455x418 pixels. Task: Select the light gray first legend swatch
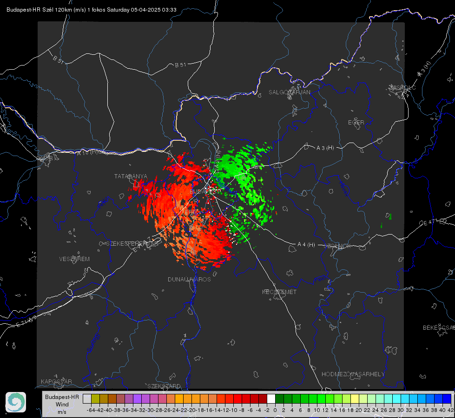click(87, 398)
